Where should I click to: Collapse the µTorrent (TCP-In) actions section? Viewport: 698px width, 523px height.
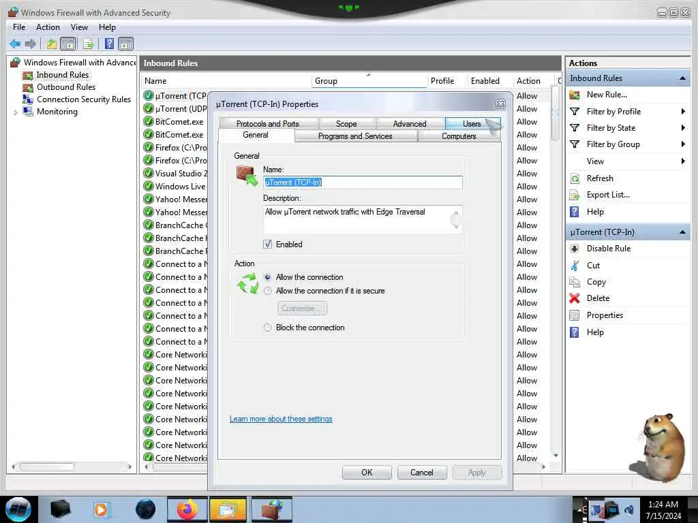(682, 232)
